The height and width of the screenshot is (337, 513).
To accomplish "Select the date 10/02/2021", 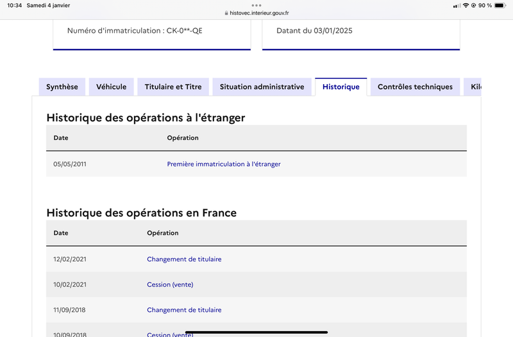I will click(70, 284).
